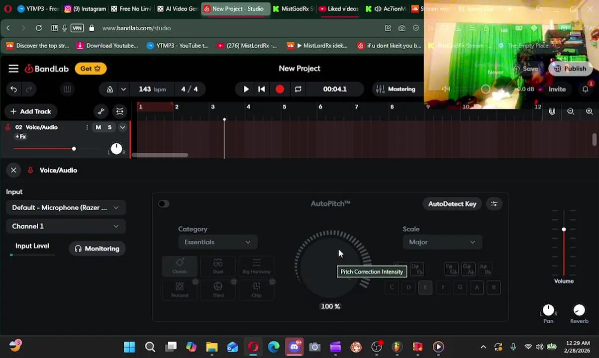Open File Explorer from the taskbar
This screenshot has height=358, width=599.
tap(212, 347)
